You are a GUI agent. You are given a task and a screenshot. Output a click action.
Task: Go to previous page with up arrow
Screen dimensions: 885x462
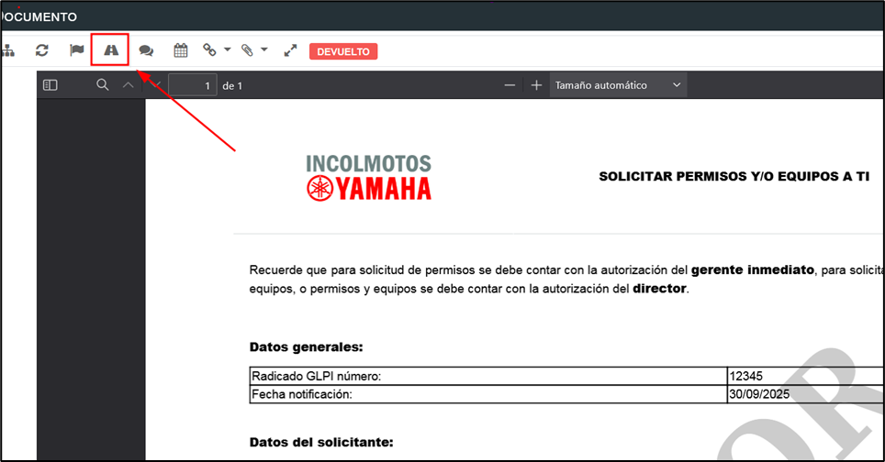click(129, 85)
